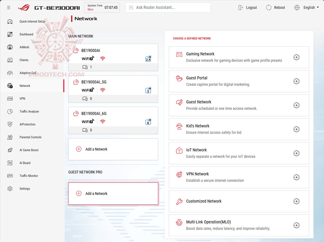The width and height of the screenshot is (324, 242).
Task: Click the Traffic Monitor icon
Action: pyautogui.click(x=10, y=176)
